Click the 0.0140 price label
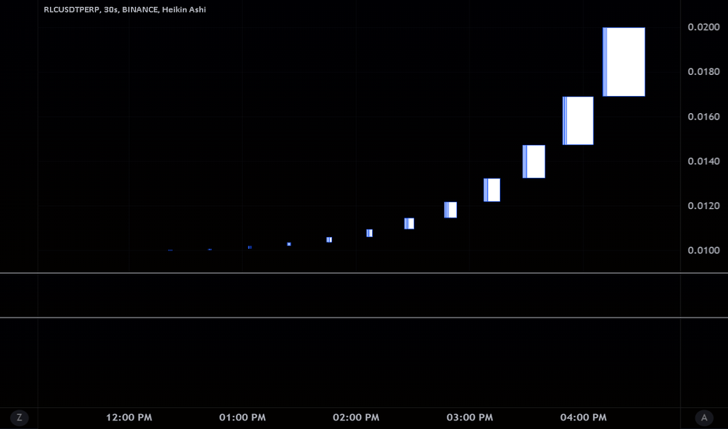The width and height of the screenshot is (728, 429). click(703, 161)
